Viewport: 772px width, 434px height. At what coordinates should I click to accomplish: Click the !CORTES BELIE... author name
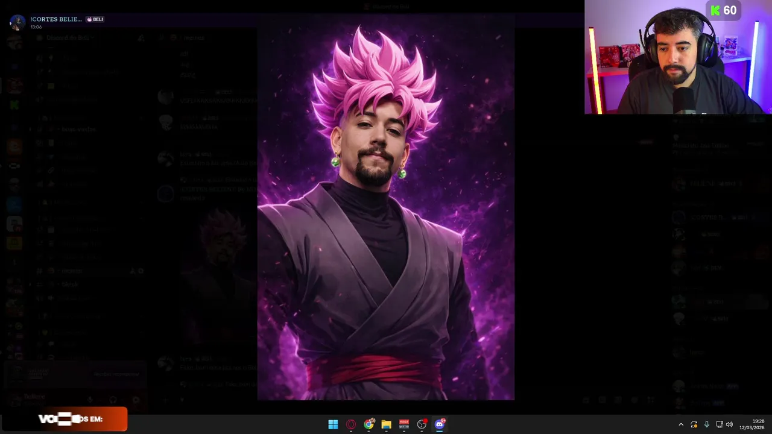pos(56,19)
